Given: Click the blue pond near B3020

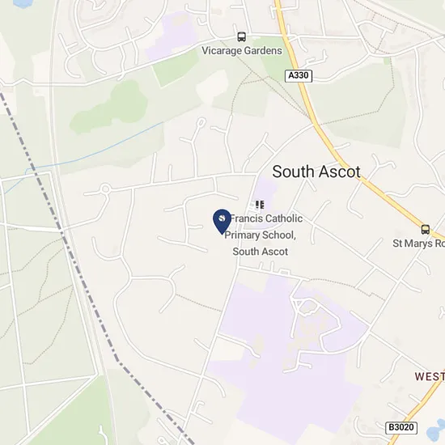Looking at the screenshot, I should [x=436, y=432].
